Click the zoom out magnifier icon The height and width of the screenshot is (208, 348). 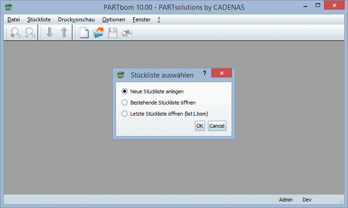31,33
